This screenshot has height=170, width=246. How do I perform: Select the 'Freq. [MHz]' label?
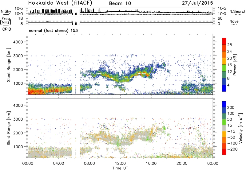(x=6, y=21)
